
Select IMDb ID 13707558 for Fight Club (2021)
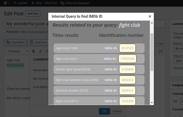tap(127, 59)
